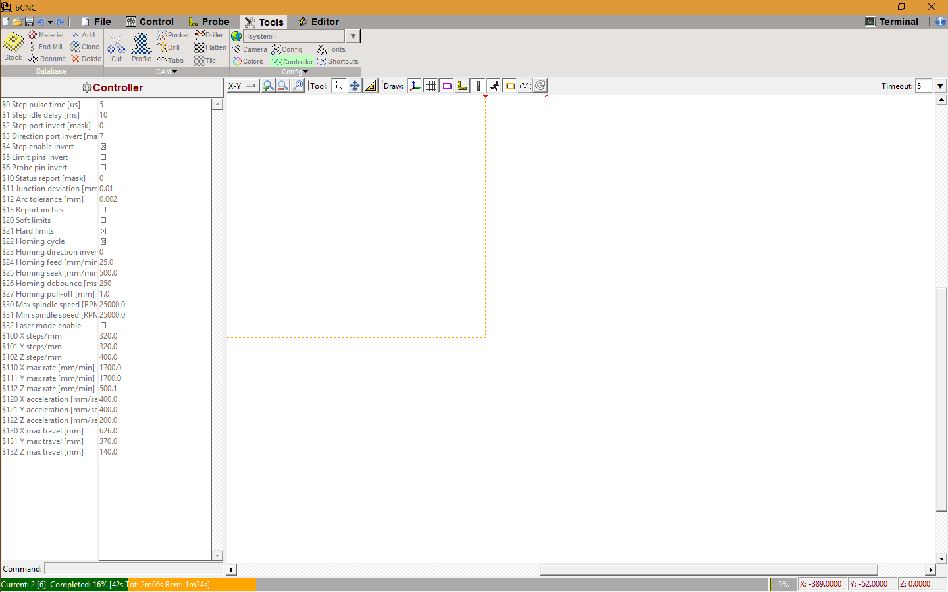
Task: Click the job progress bar in status bar
Action: 384,584
